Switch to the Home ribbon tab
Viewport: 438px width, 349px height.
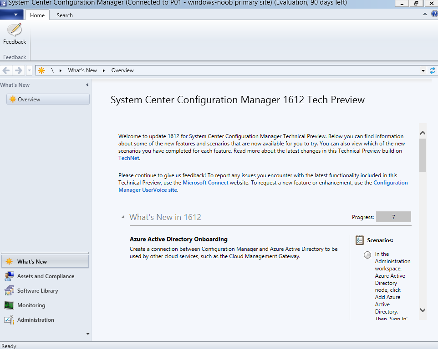(37, 15)
